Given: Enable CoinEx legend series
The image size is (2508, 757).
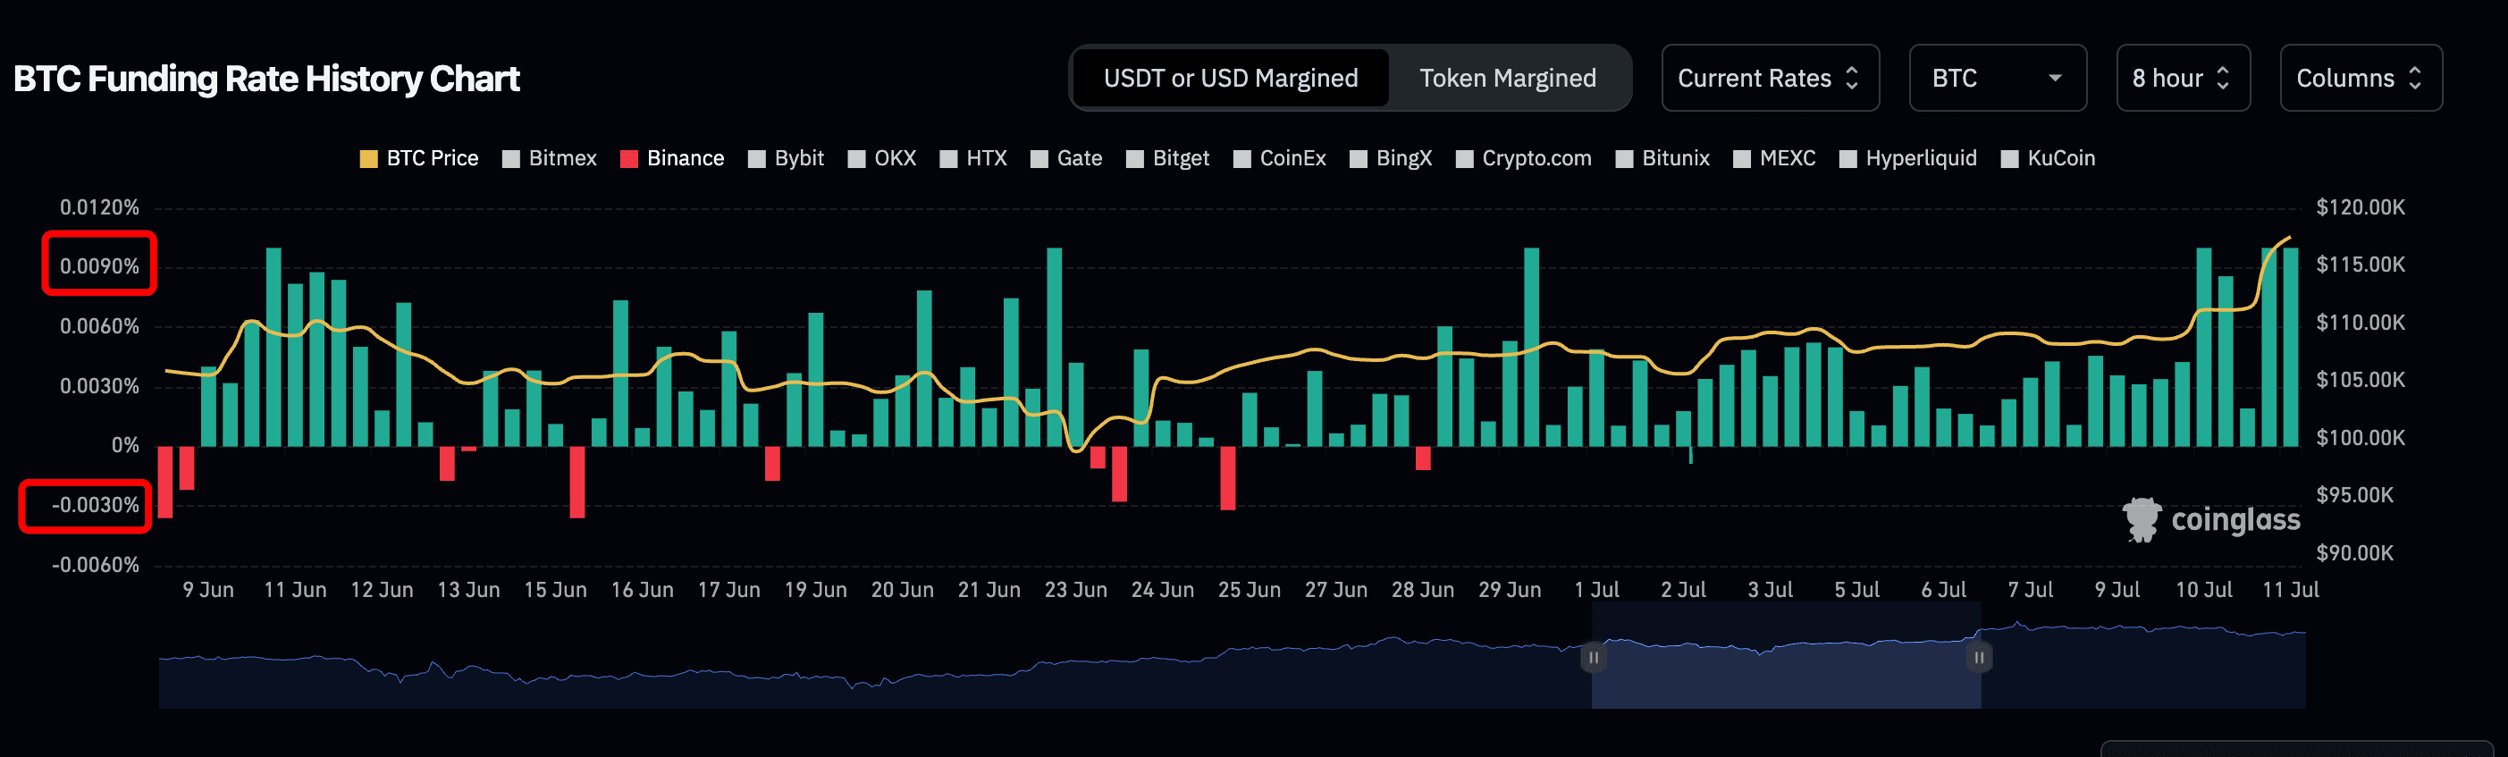Looking at the screenshot, I should [x=1280, y=158].
